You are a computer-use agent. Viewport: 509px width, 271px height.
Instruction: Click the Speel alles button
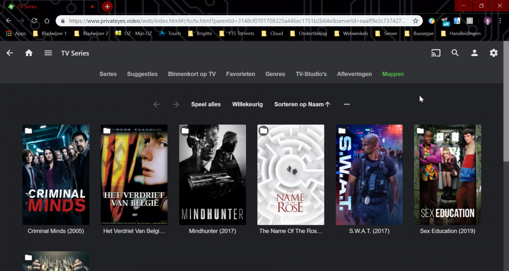coord(206,104)
